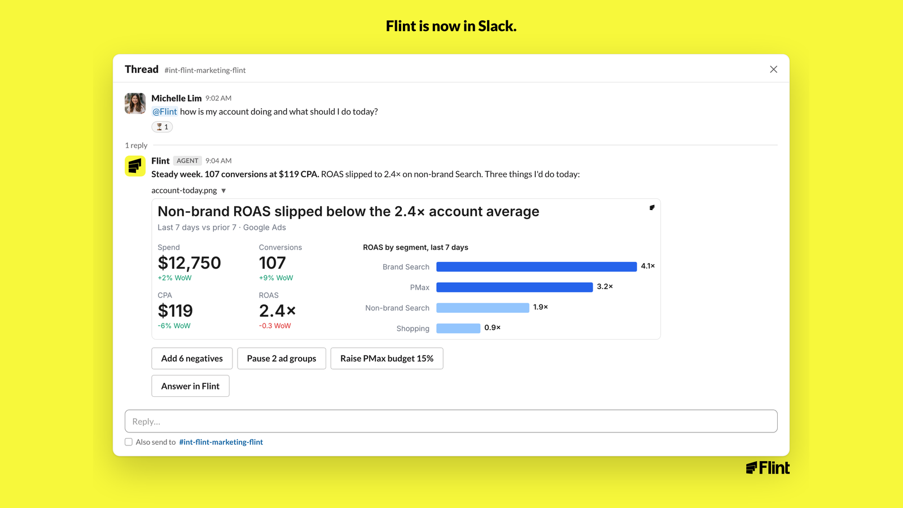The image size is (903, 508).
Task: Click the chart headline about Non-brand ROAS
Action: (348, 212)
